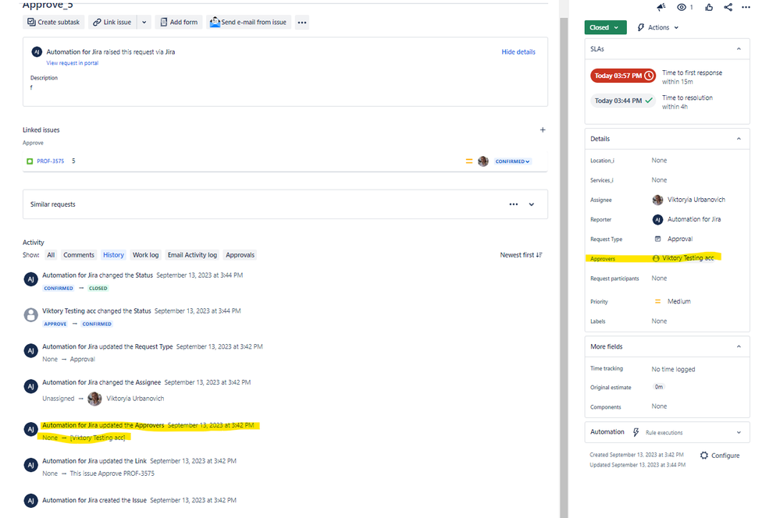Add a linked issue with plus icon

pyautogui.click(x=543, y=129)
